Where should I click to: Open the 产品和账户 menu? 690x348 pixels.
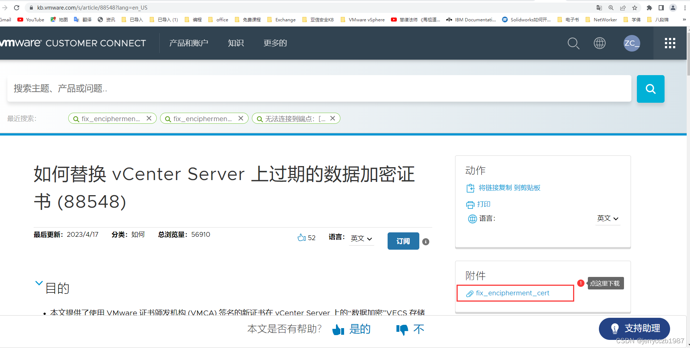click(189, 43)
